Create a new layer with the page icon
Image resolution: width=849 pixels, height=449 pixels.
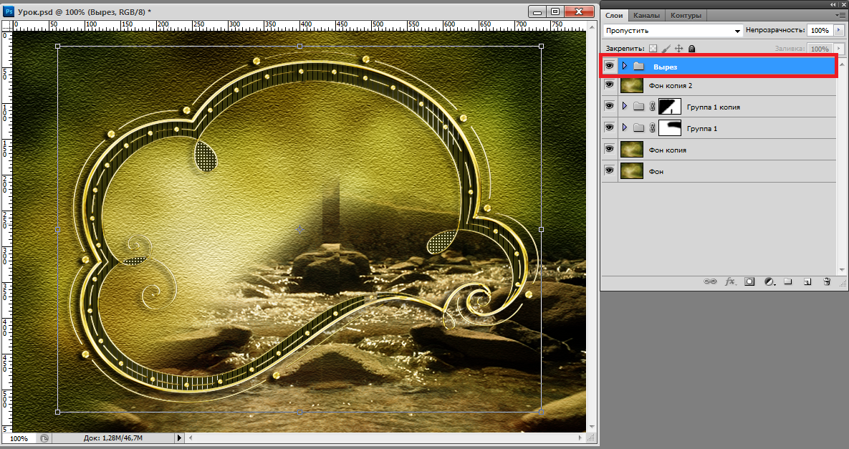coord(807,281)
